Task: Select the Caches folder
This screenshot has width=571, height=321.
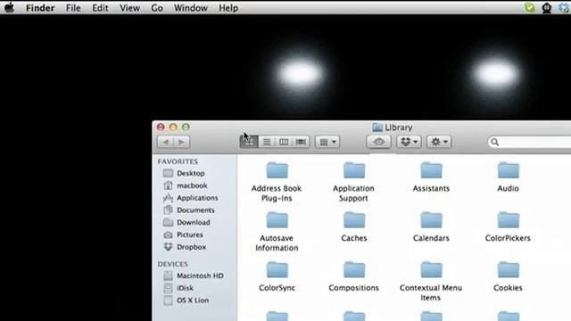Action: [354, 227]
